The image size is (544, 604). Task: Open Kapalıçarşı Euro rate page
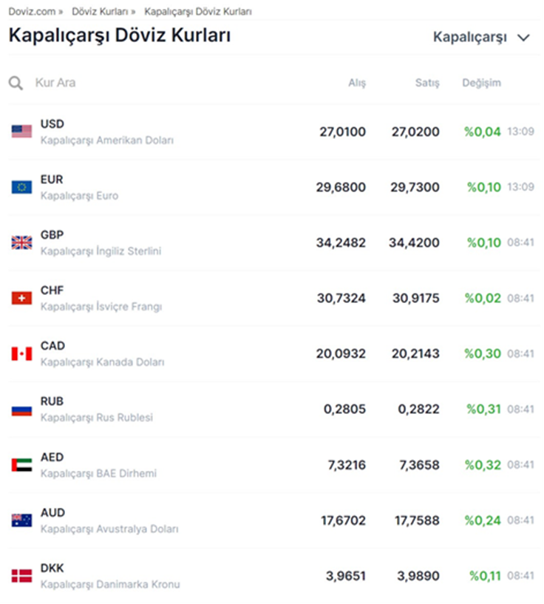tap(79, 196)
